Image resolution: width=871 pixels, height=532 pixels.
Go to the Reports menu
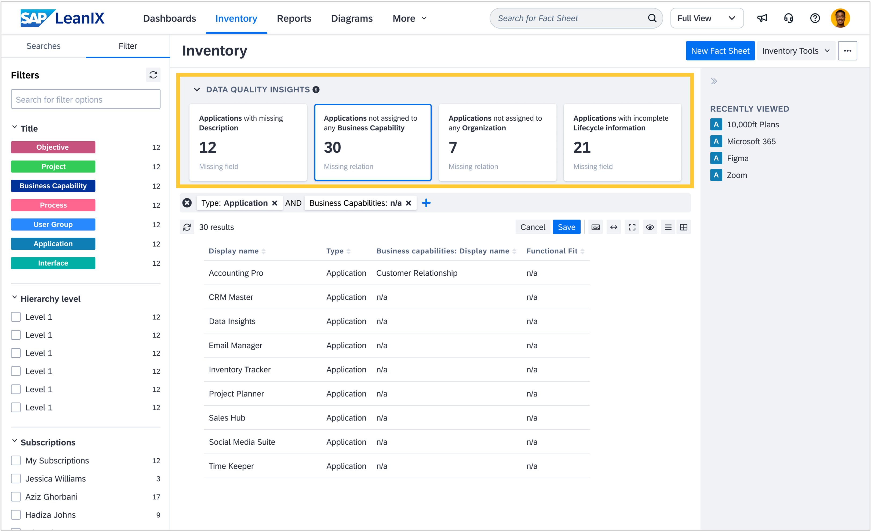click(x=294, y=19)
